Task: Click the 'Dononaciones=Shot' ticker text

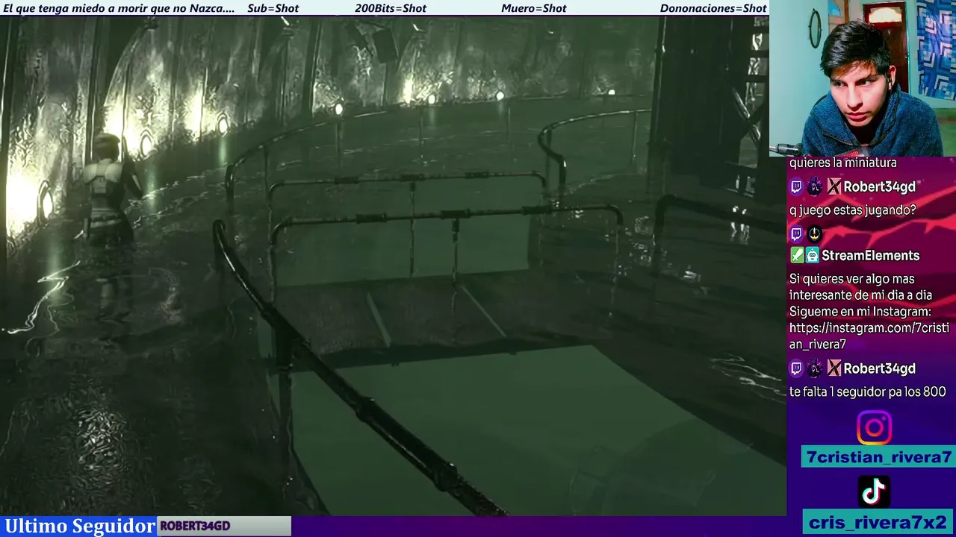Action: [713, 8]
